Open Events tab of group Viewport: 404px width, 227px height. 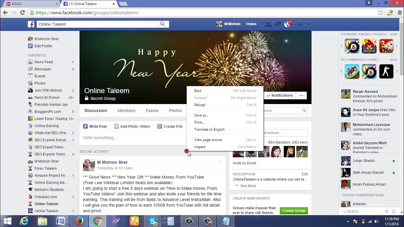point(152,111)
